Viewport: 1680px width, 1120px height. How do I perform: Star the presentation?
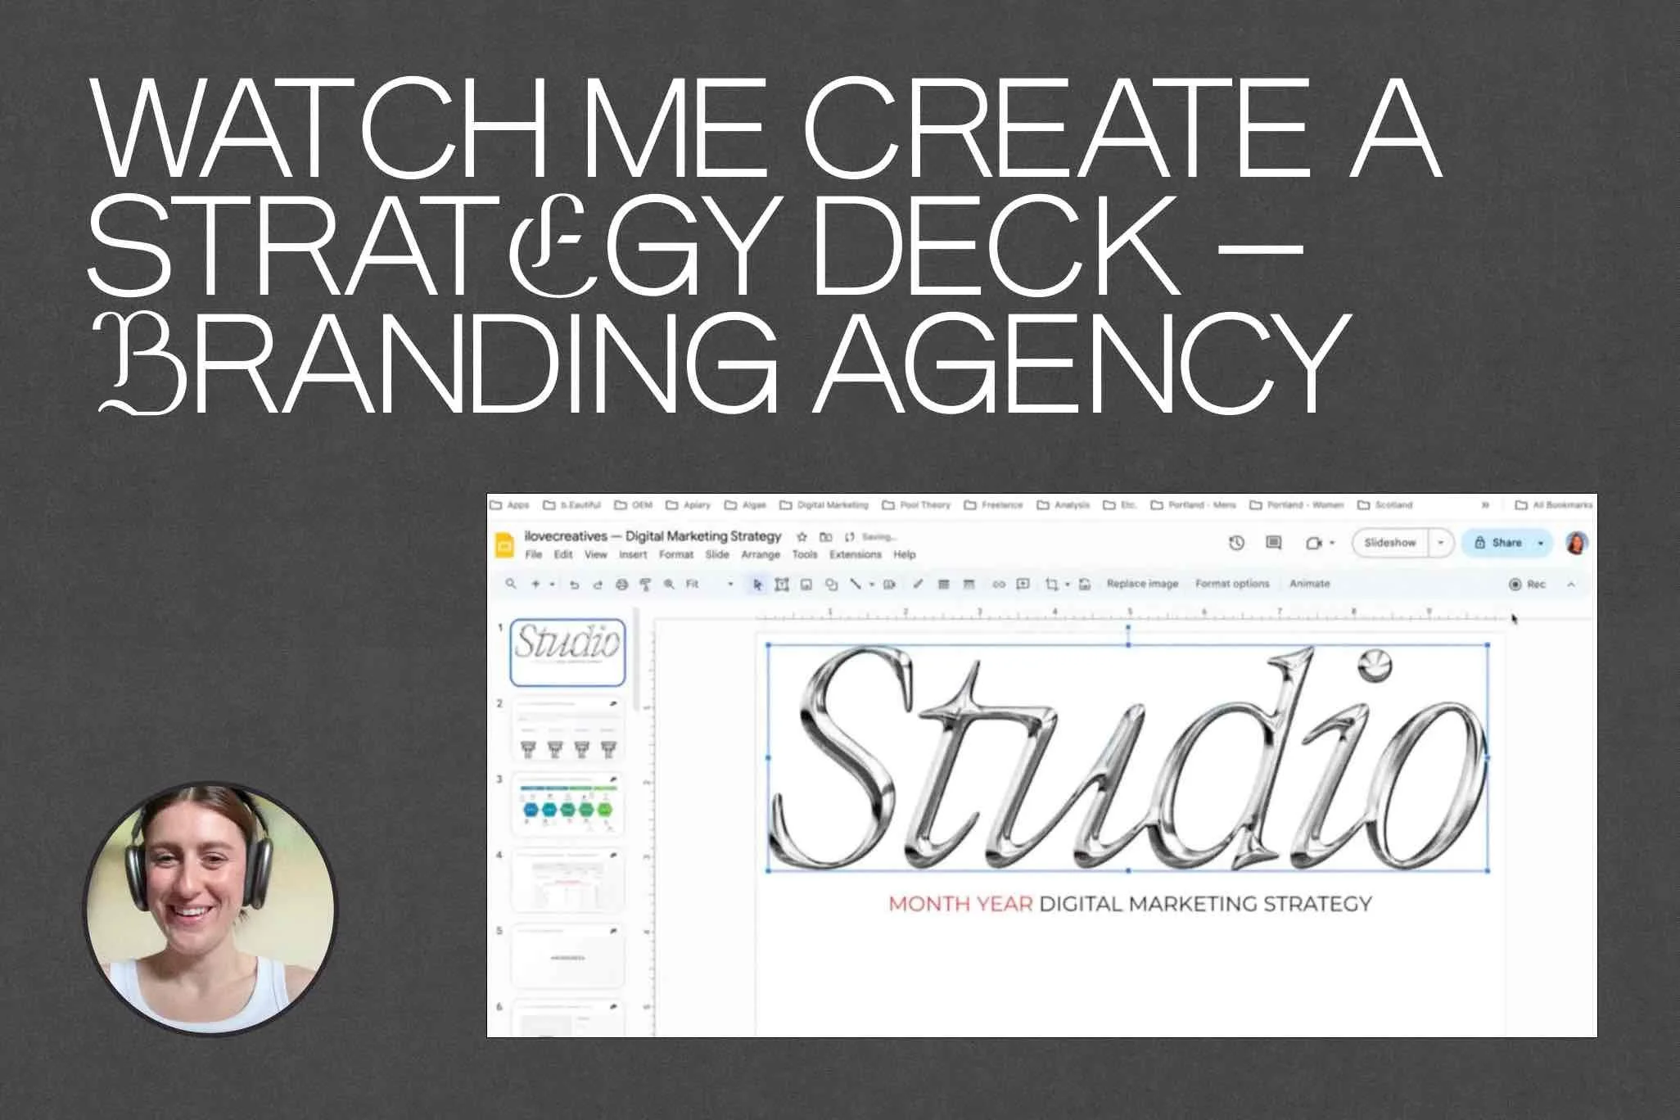coord(802,537)
